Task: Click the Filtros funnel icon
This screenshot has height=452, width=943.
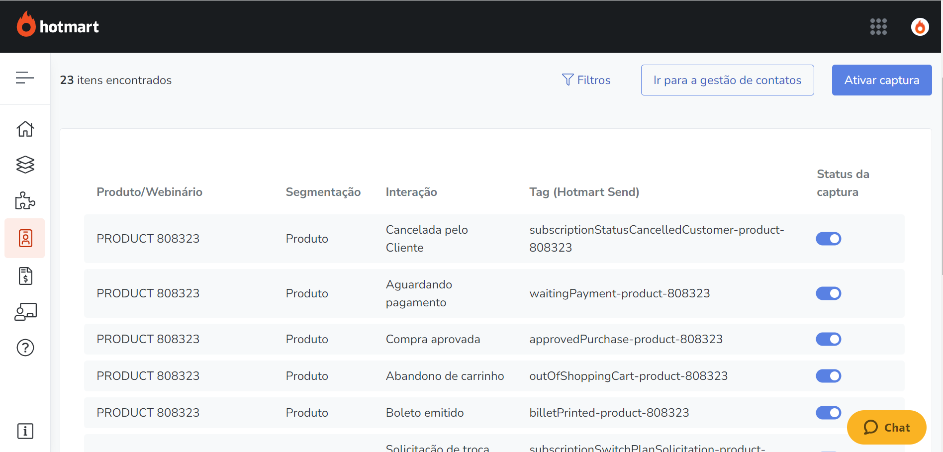Action: (567, 80)
